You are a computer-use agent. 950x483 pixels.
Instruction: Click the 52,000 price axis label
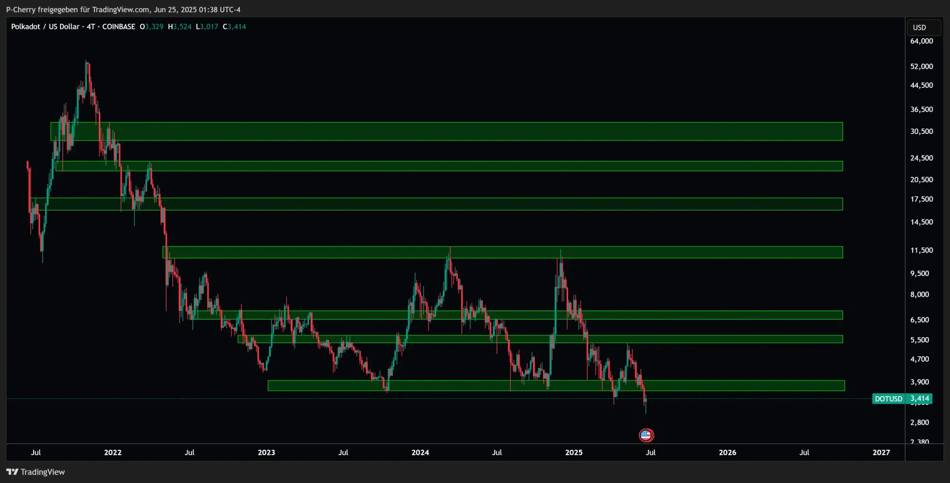(x=921, y=66)
